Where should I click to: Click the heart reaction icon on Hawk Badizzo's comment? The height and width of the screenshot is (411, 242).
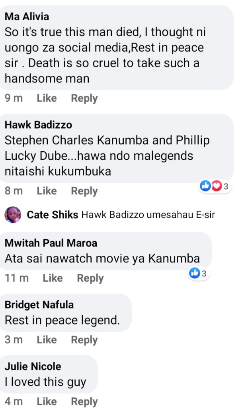pyautogui.click(x=217, y=186)
